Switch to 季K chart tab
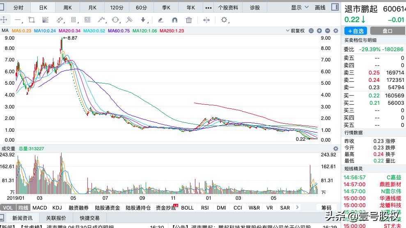The height and width of the screenshot is (228, 406). click(x=166, y=8)
